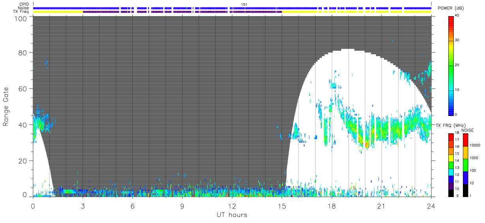Screen dimensions: 485x223
Task: Click the POWER (dB) legend title
Action: pyautogui.click(x=451, y=8)
